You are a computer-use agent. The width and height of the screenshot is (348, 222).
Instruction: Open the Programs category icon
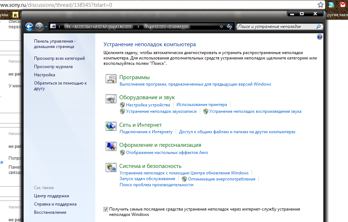click(111, 79)
